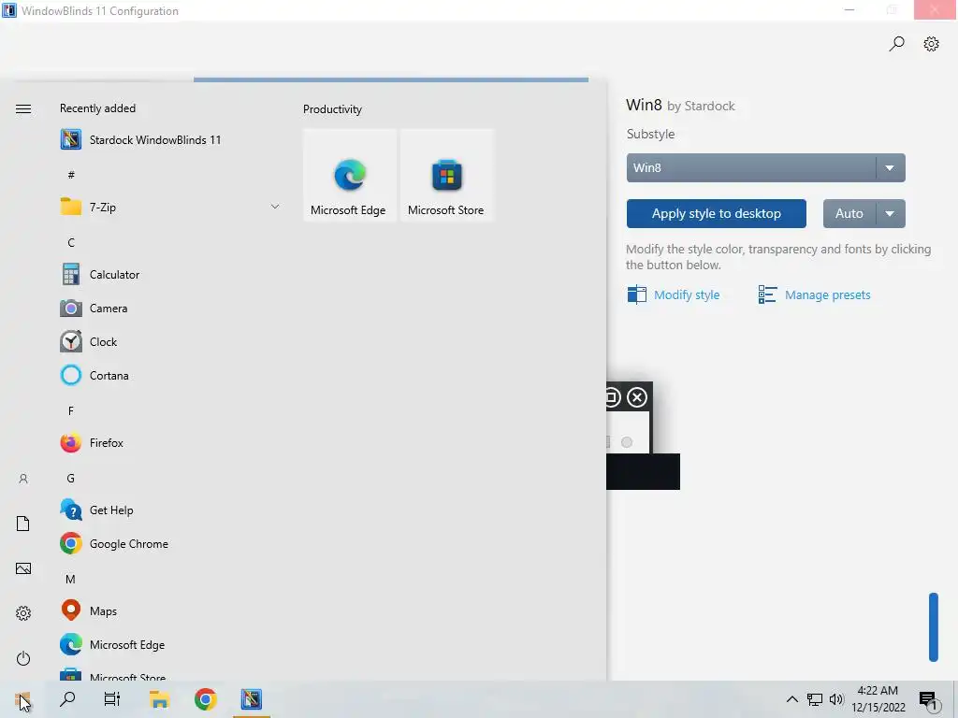Launch Stardock WindowBlinds 11 from Recently added
Image resolution: width=958 pixels, height=718 pixels.
pos(140,140)
